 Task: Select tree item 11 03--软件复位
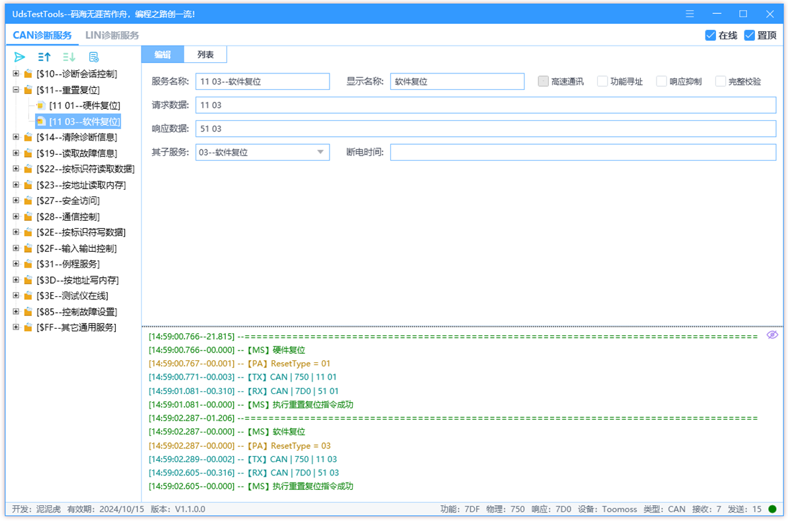point(85,121)
